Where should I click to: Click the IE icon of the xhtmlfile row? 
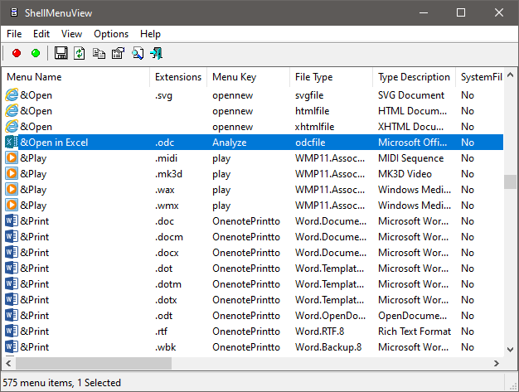[x=12, y=126]
